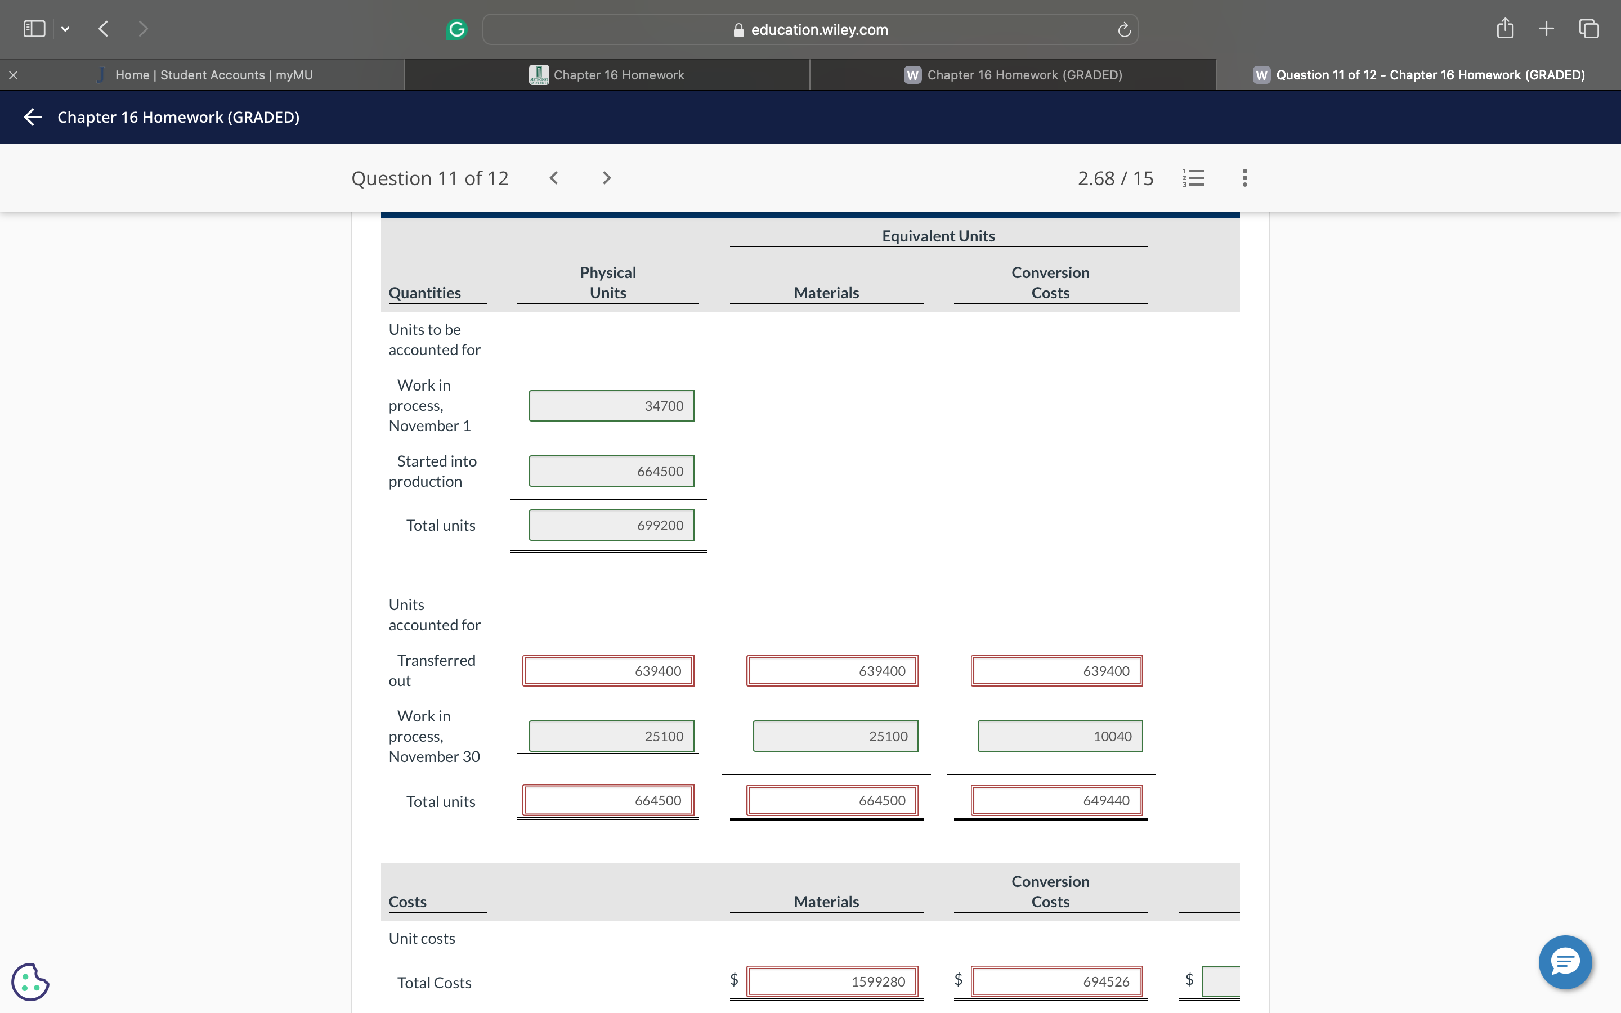Reload the page with refresh icon

click(x=1124, y=29)
